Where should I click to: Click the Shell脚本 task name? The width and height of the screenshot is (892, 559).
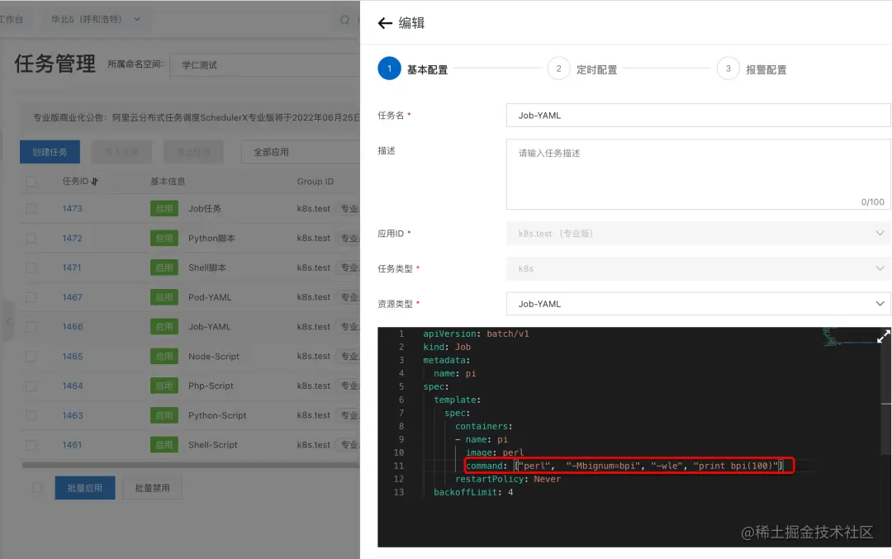[x=207, y=268]
